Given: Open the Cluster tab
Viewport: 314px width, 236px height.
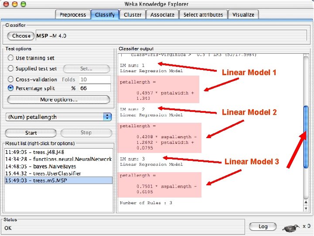Looking at the screenshot, I should click(x=133, y=15).
